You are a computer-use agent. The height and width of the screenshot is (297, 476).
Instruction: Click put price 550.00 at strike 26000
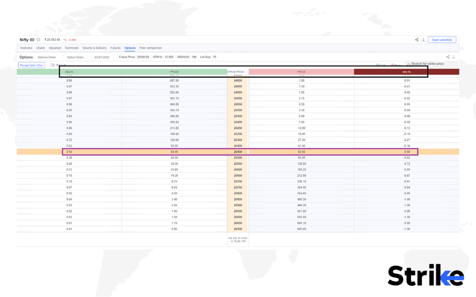[x=301, y=217]
